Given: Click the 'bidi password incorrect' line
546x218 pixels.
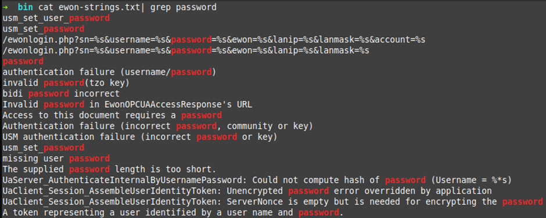Looking at the screenshot, I should pyautogui.click(x=61, y=93).
